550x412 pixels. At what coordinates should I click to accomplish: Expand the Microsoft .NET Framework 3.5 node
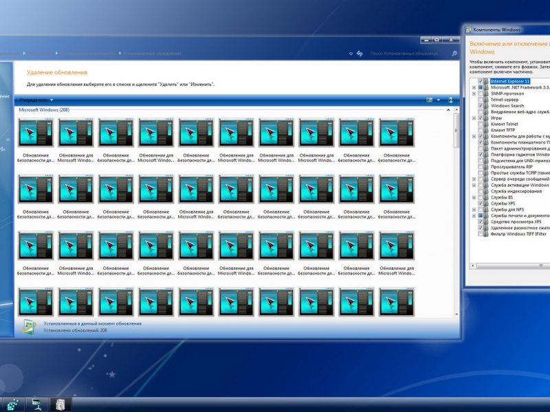pyautogui.click(x=474, y=88)
